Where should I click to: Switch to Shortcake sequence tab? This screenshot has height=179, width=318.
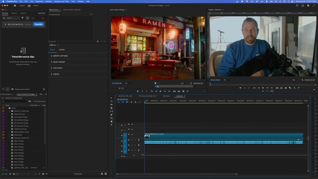(166, 96)
